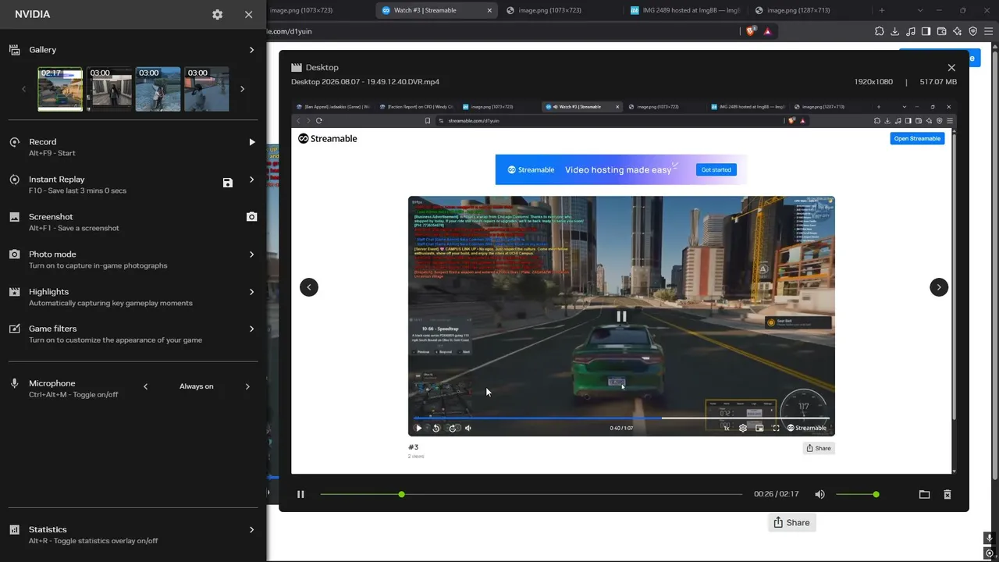The width and height of the screenshot is (999, 562).
Task: Click the 1920x1080 resolution text
Action: tap(873, 82)
